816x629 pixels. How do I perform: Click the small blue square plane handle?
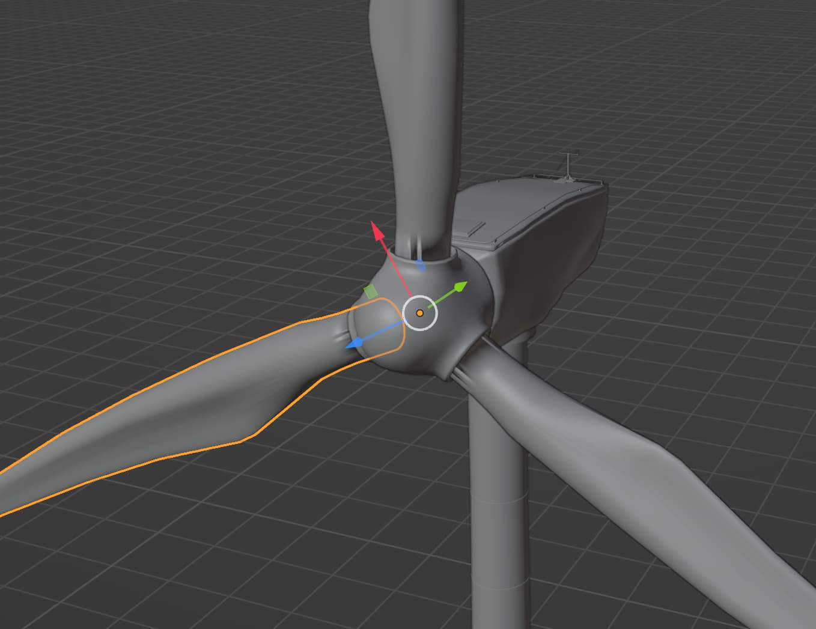pyautogui.click(x=421, y=266)
